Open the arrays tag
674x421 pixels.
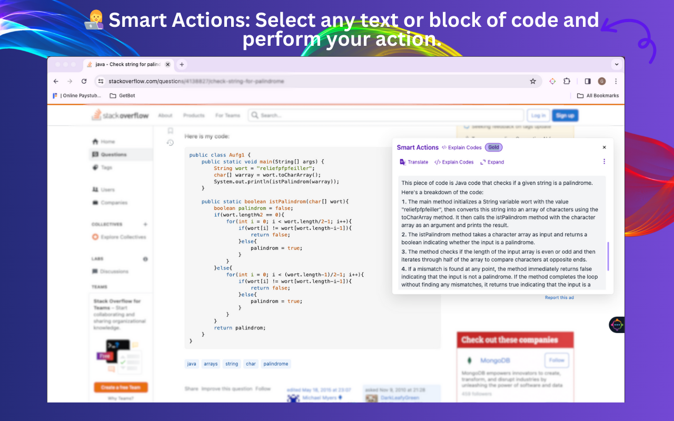pos(211,364)
